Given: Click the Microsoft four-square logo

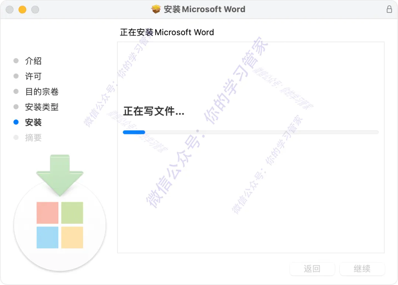Looking at the screenshot, I should (x=60, y=225).
